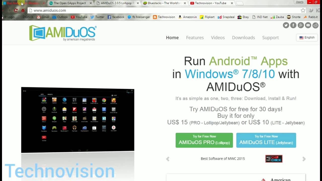The width and height of the screenshot is (322, 181).
Task: Close the Technovision - YouTube tab
Action: click(x=232, y=3)
